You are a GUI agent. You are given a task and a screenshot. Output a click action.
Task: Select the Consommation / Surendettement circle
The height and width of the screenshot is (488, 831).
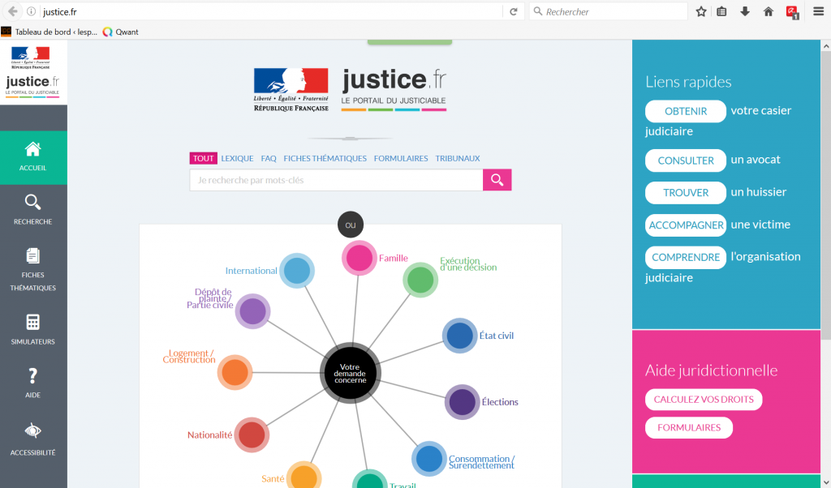(428, 458)
